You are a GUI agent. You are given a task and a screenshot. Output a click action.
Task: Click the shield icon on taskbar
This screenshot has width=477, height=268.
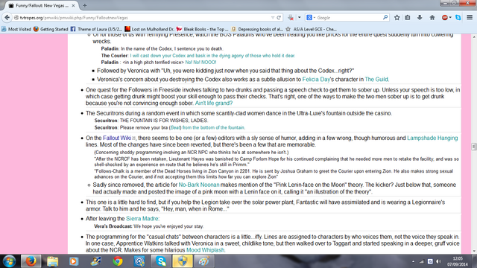[183, 261]
